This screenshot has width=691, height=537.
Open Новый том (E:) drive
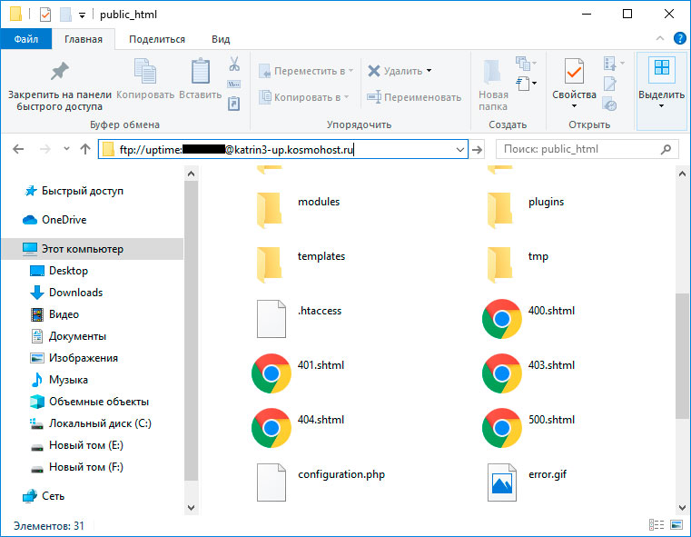click(x=86, y=445)
